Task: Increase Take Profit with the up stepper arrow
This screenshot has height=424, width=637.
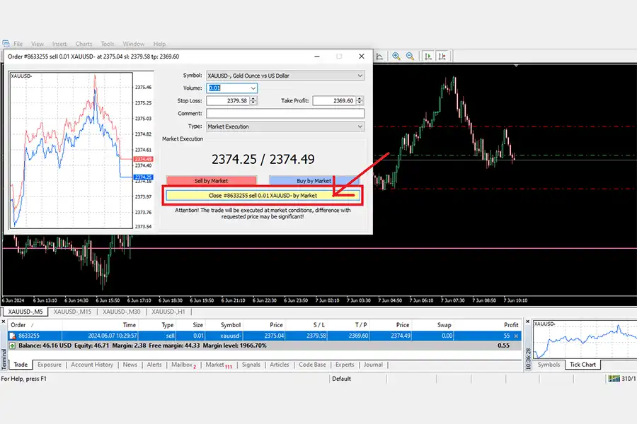Action: 360,98
